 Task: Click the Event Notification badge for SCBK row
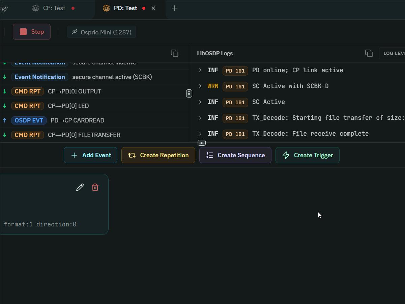[40, 77]
